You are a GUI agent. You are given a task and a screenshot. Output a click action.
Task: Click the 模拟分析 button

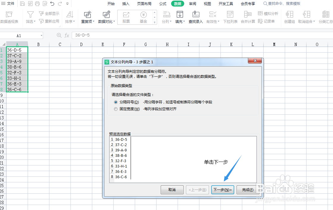click(x=268, y=14)
